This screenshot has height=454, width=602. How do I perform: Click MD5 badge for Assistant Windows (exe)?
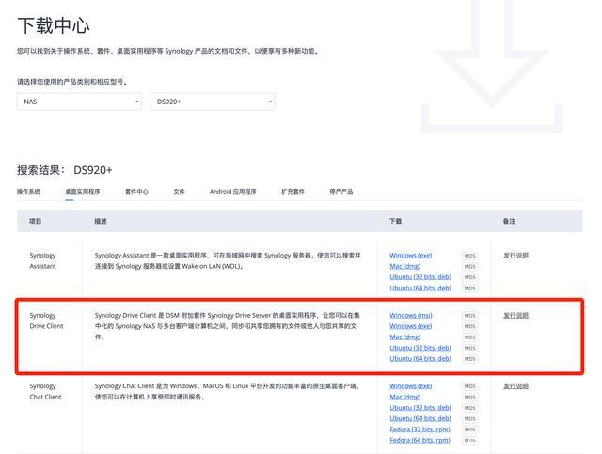click(470, 256)
